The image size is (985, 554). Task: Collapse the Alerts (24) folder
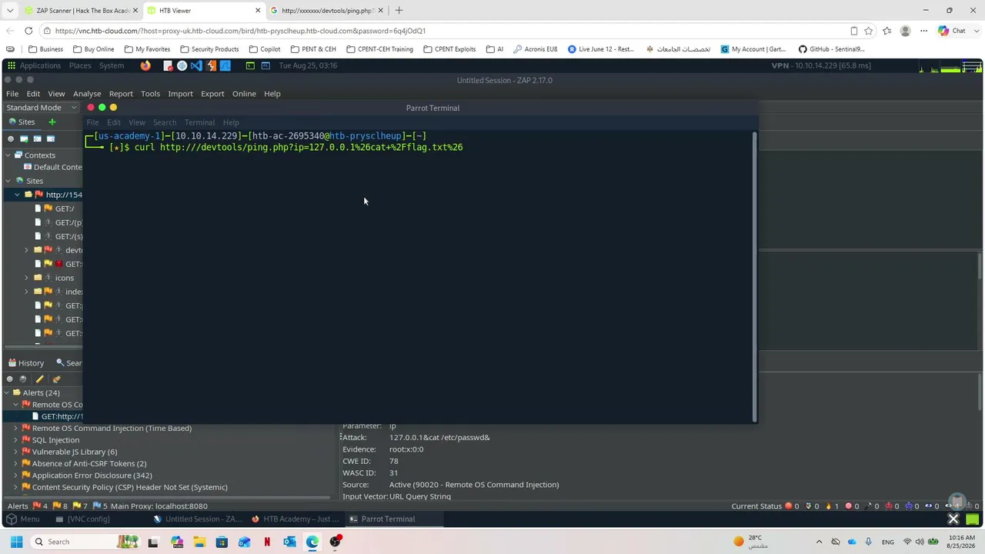tap(6, 393)
